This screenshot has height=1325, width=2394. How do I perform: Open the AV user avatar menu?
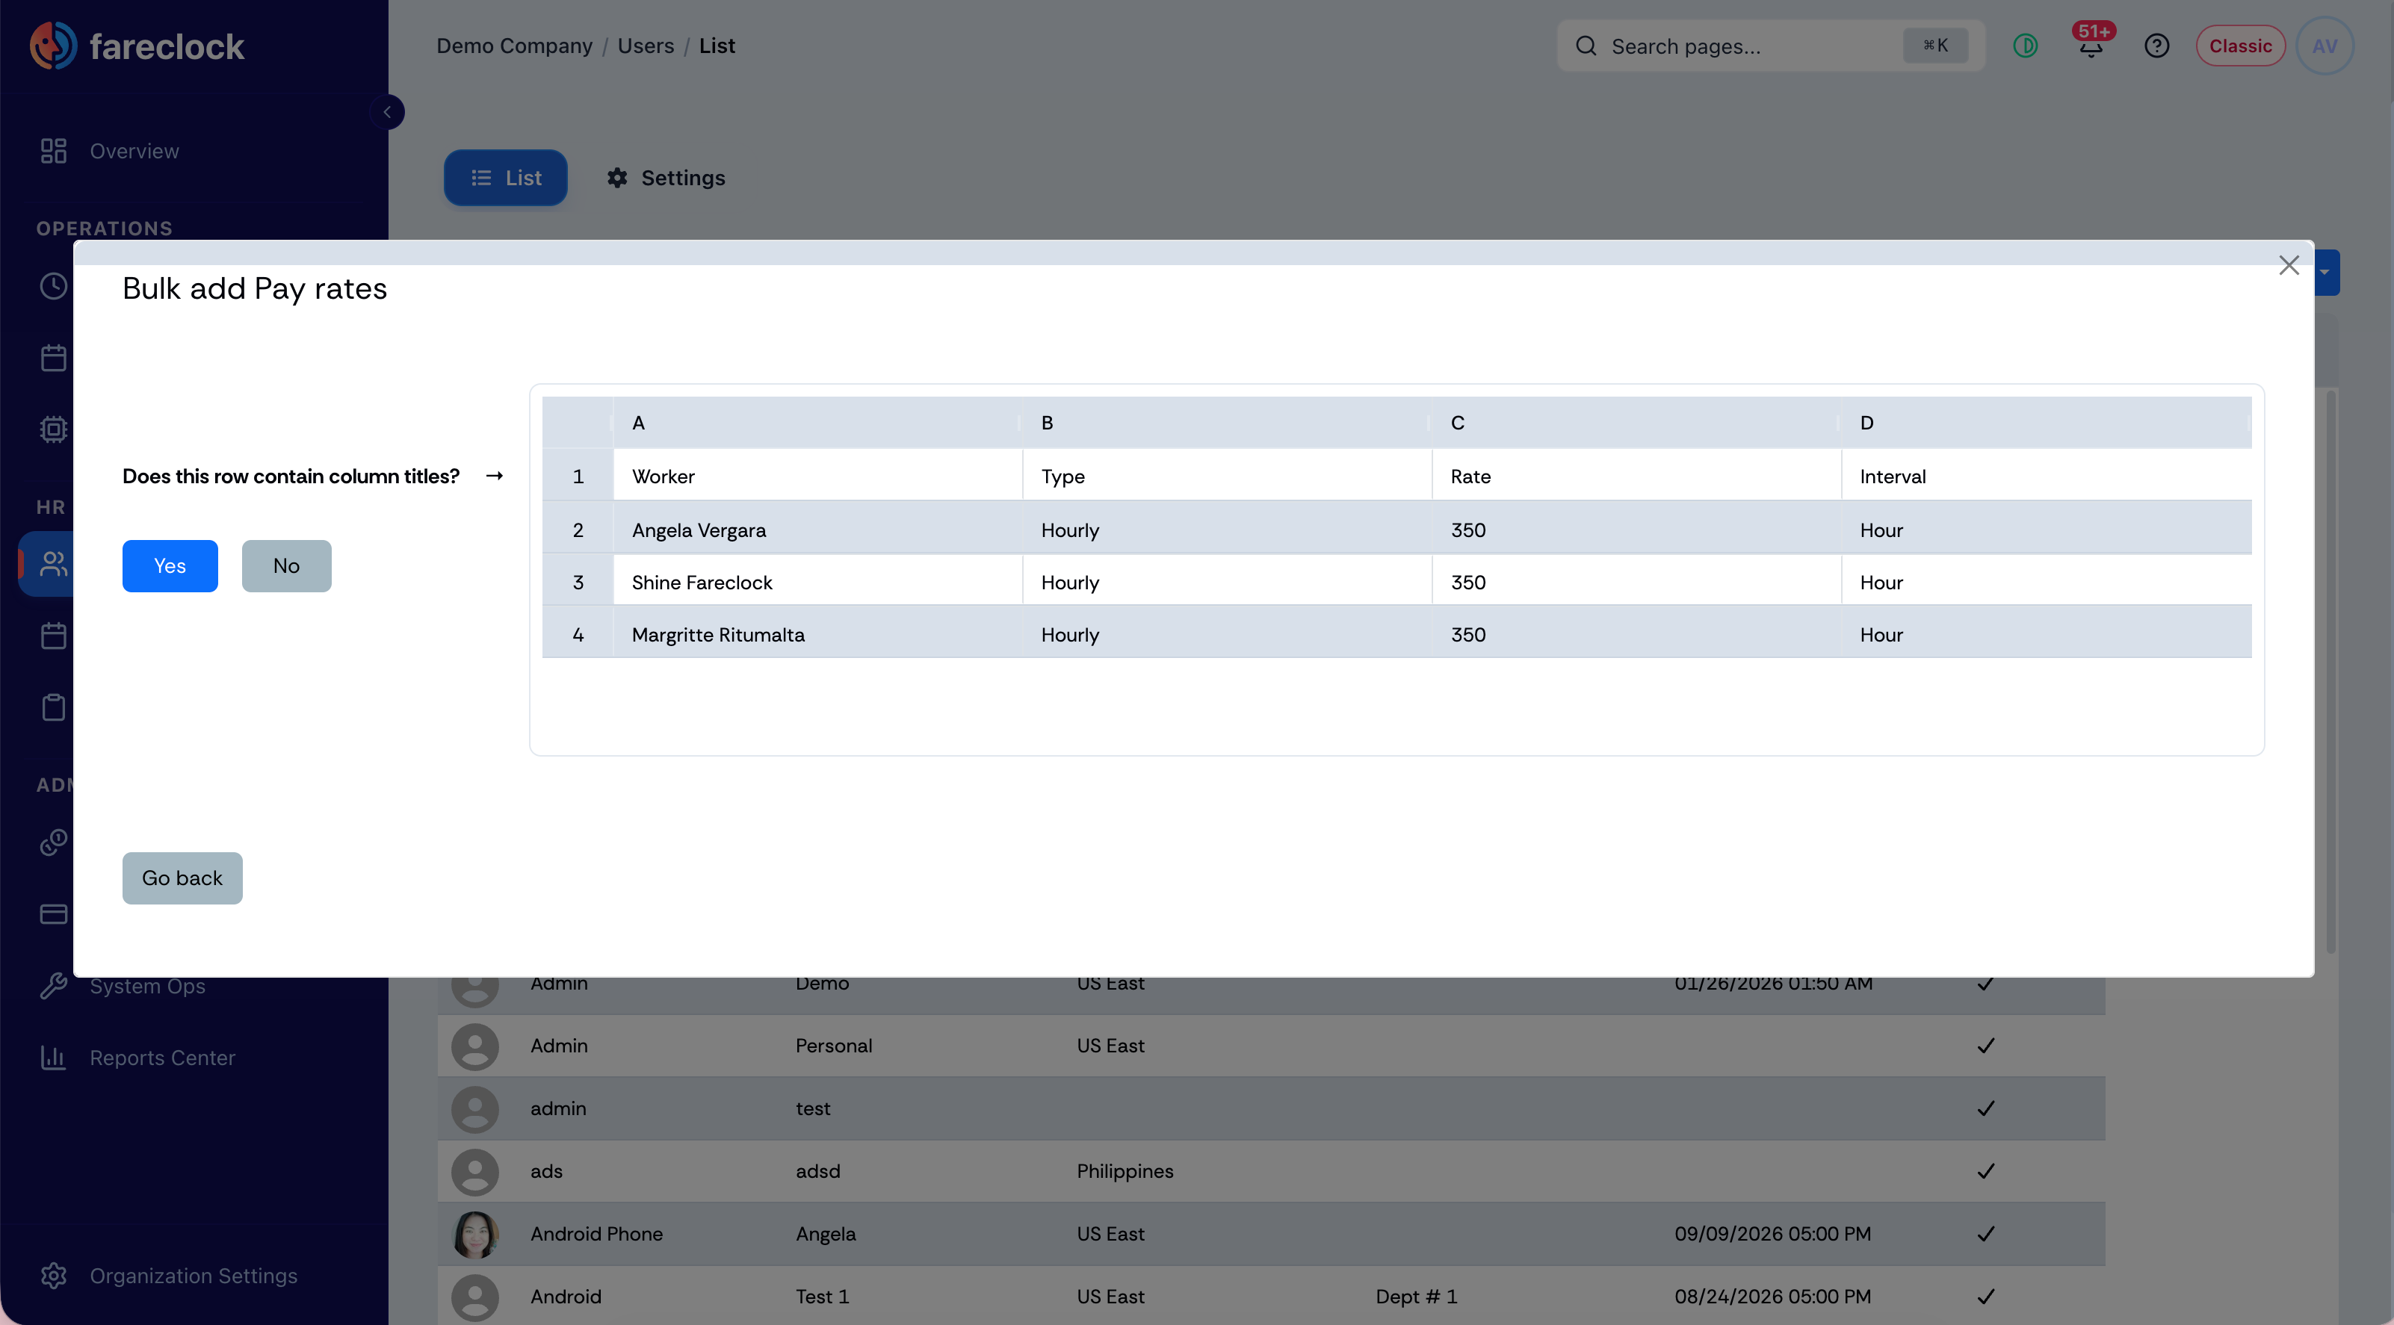click(2325, 46)
